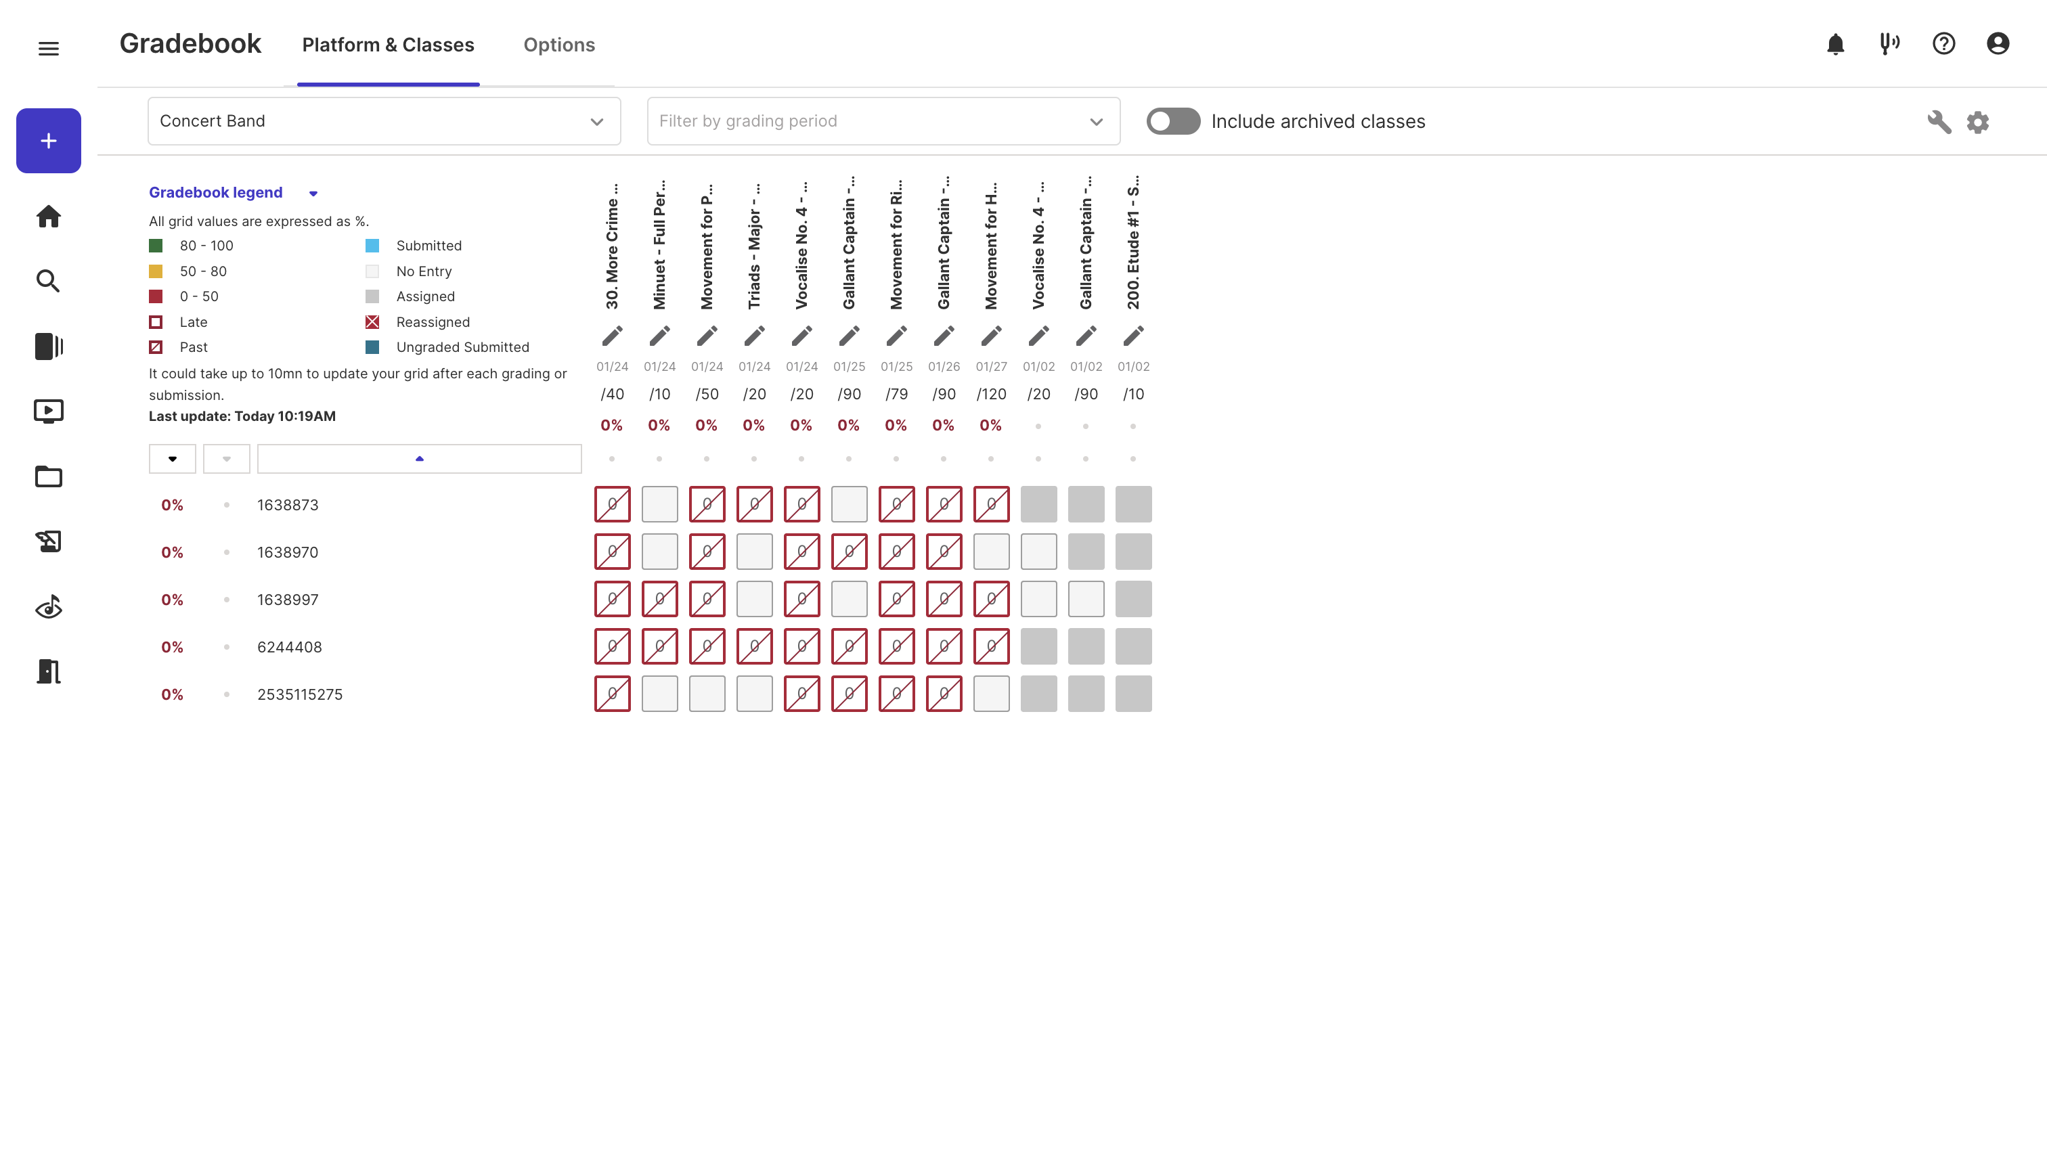Open the search icon in sidebar
This screenshot has width=2047, height=1160.
click(49, 282)
